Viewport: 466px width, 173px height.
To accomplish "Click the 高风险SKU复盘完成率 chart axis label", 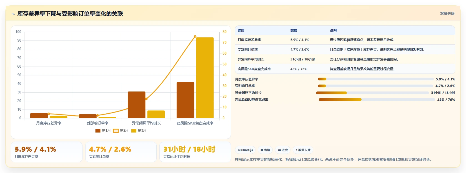I will (195, 123).
